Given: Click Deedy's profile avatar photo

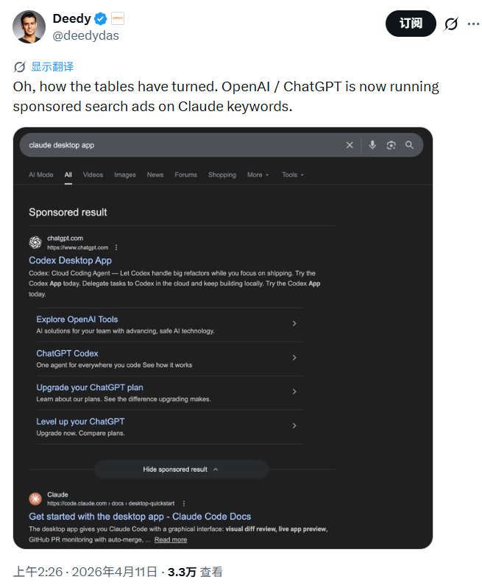Looking at the screenshot, I should coord(29,26).
